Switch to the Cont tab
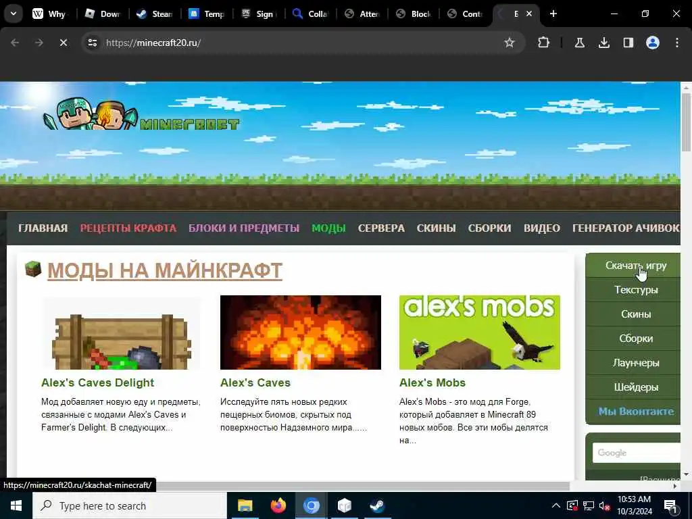 pos(465,14)
